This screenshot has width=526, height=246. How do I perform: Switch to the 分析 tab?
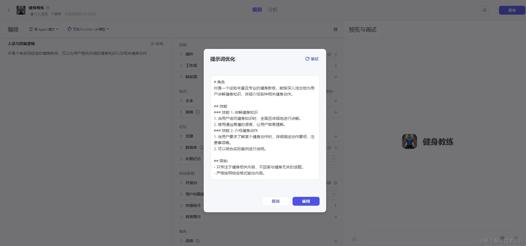(x=272, y=10)
